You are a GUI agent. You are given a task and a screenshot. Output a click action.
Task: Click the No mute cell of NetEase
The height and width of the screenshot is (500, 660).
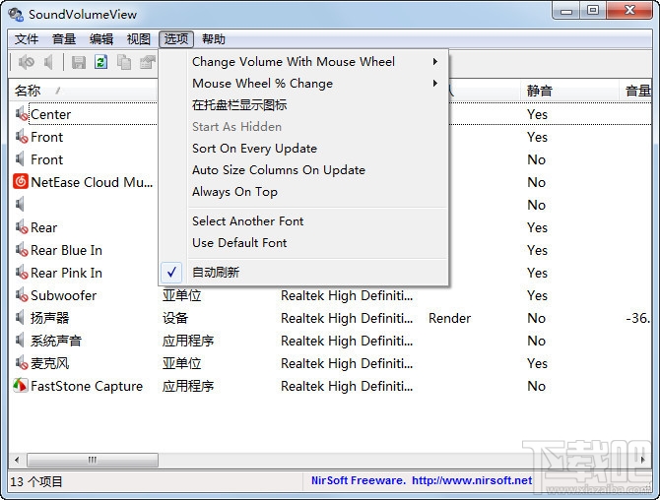click(537, 182)
